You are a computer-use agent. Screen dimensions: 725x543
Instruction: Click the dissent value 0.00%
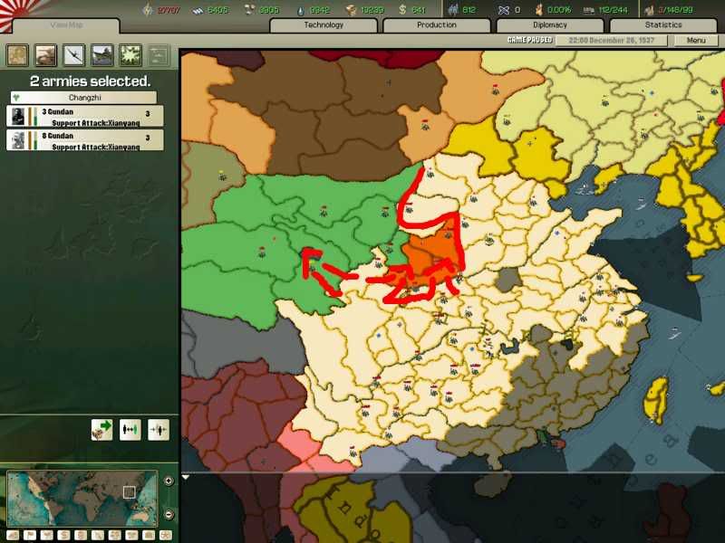559,10
